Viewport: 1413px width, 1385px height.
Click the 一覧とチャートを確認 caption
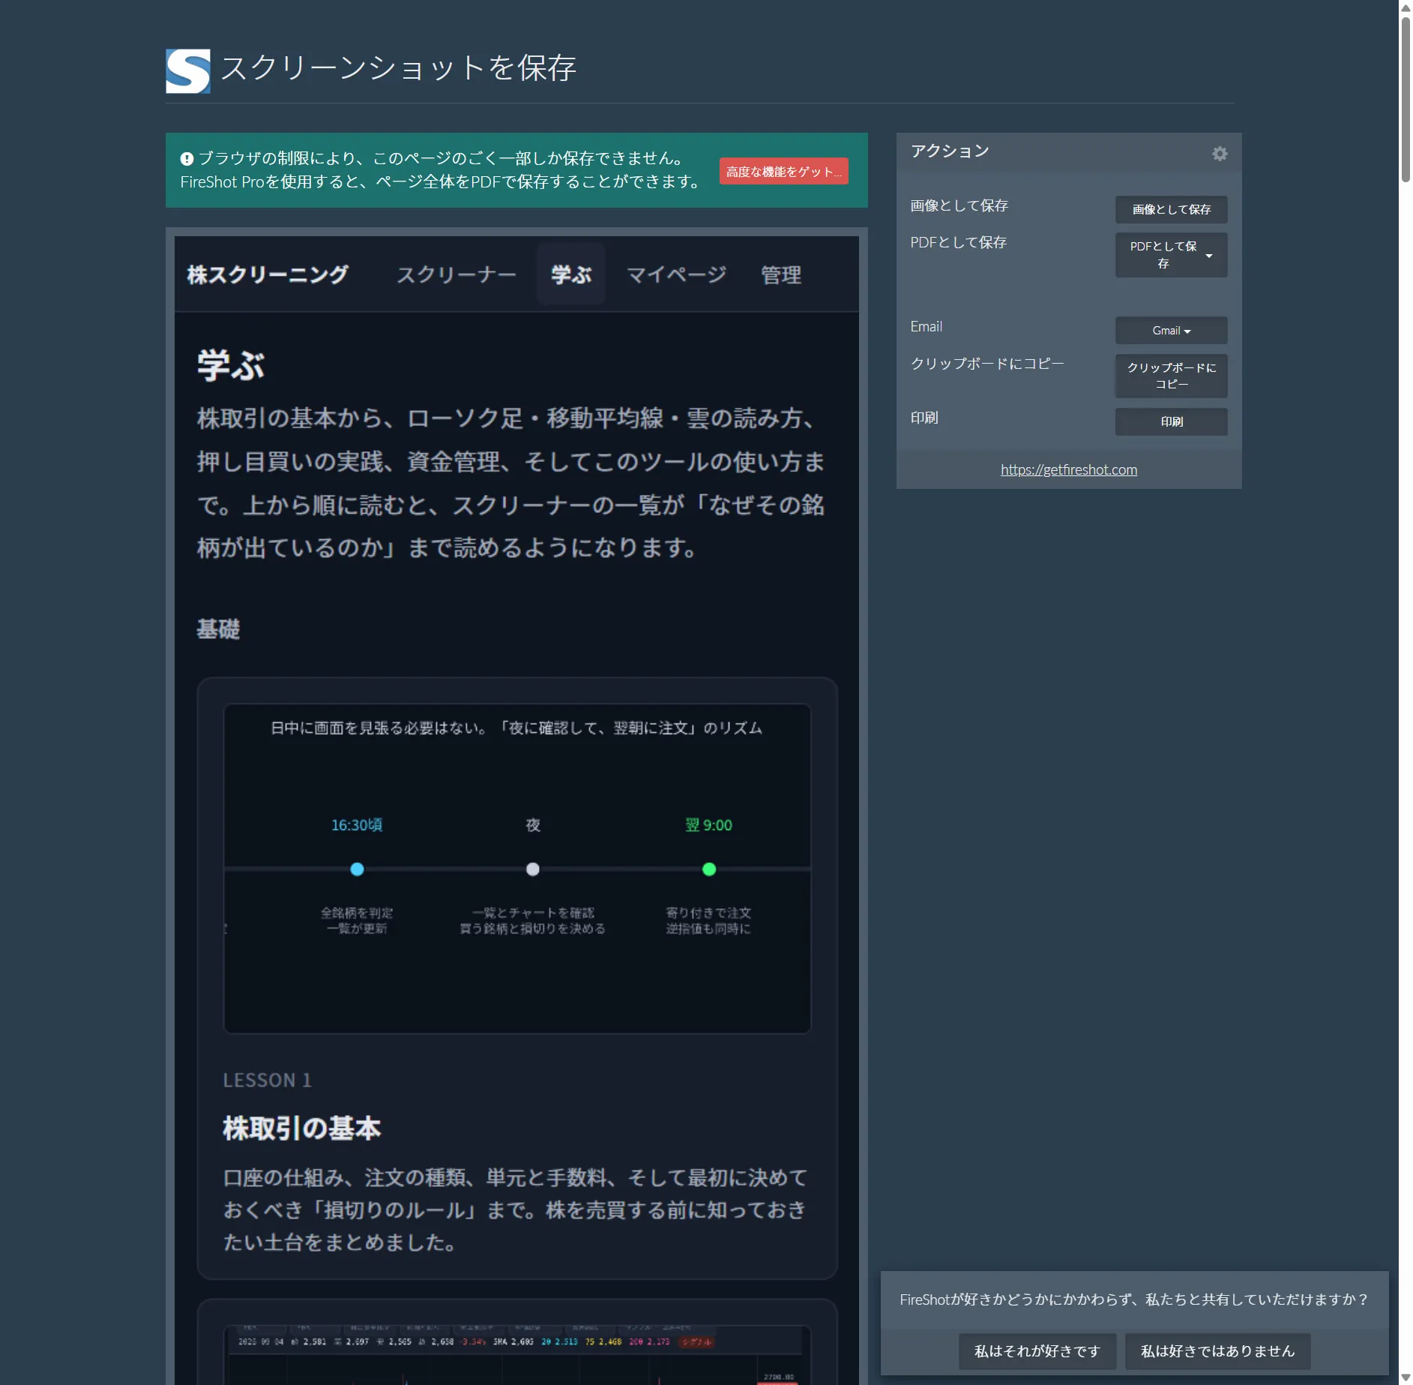(533, 913)
